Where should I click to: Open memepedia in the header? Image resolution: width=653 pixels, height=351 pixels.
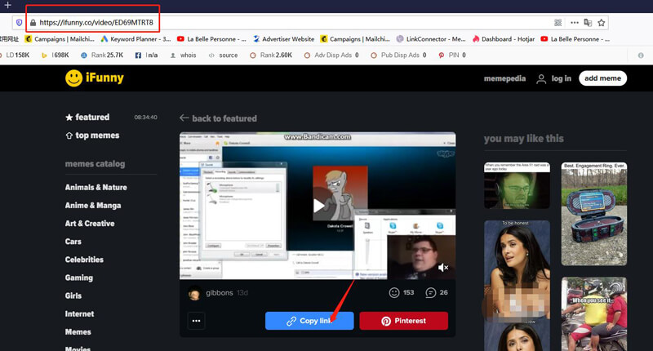[504, 78]
